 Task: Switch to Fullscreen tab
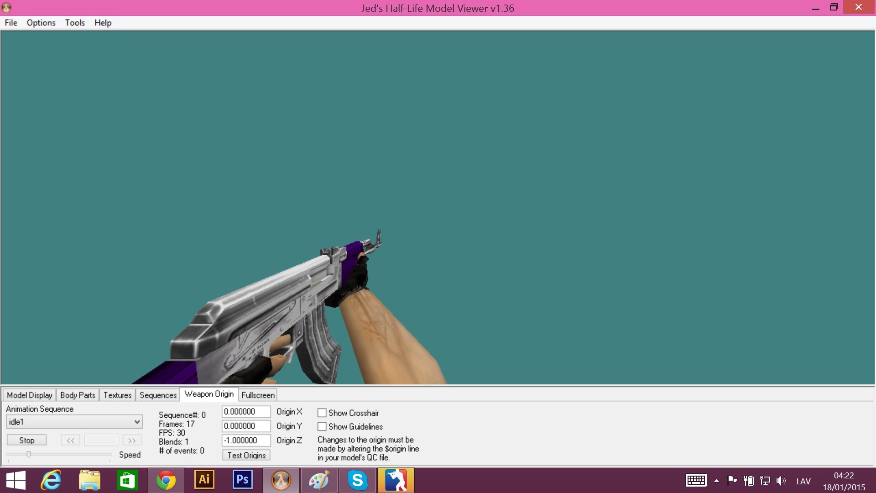258,395
